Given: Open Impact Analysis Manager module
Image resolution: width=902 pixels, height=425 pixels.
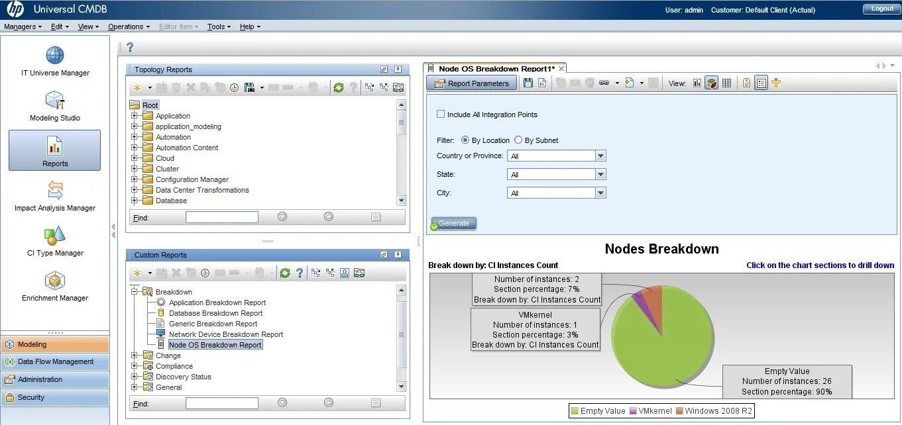Looking at the screenshot, I should tap(55, 196).
